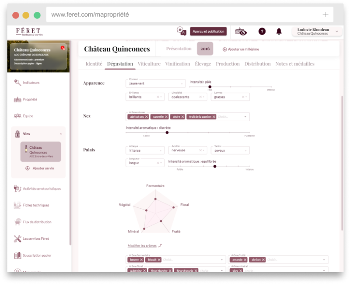Click the Minéral point on the radar chart
The width and height of the screenshot is (350, 284).
pos(144,229)
